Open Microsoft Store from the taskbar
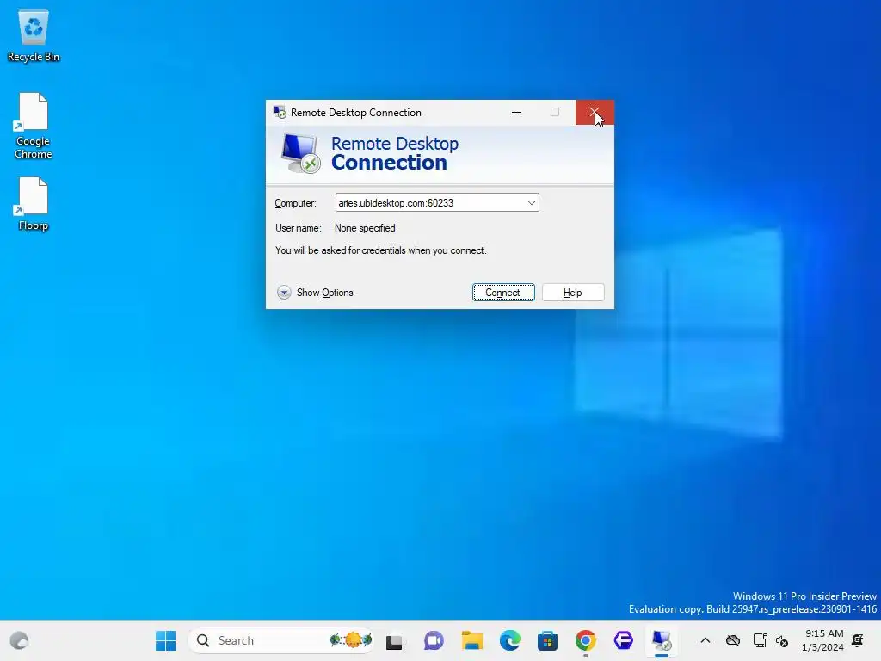The image size is (881, 661). 547,640
